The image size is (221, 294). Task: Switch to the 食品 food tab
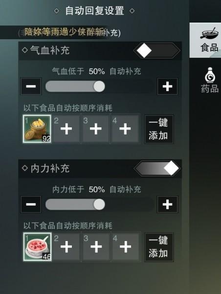(206, 40)
